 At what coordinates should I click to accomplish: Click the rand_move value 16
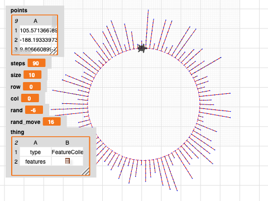pyautogui.click(x=52, y=122)
